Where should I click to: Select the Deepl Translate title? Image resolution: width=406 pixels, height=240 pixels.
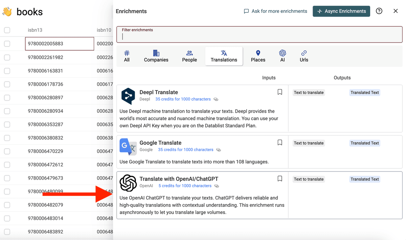(159, 92)
